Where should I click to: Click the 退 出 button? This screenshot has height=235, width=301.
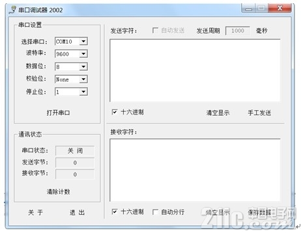(77, 212)
